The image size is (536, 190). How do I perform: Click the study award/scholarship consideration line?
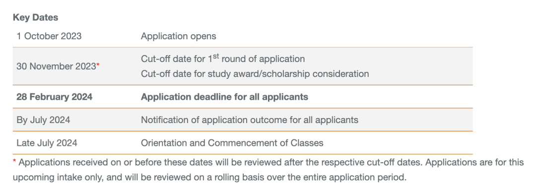[x=255, y=74]
